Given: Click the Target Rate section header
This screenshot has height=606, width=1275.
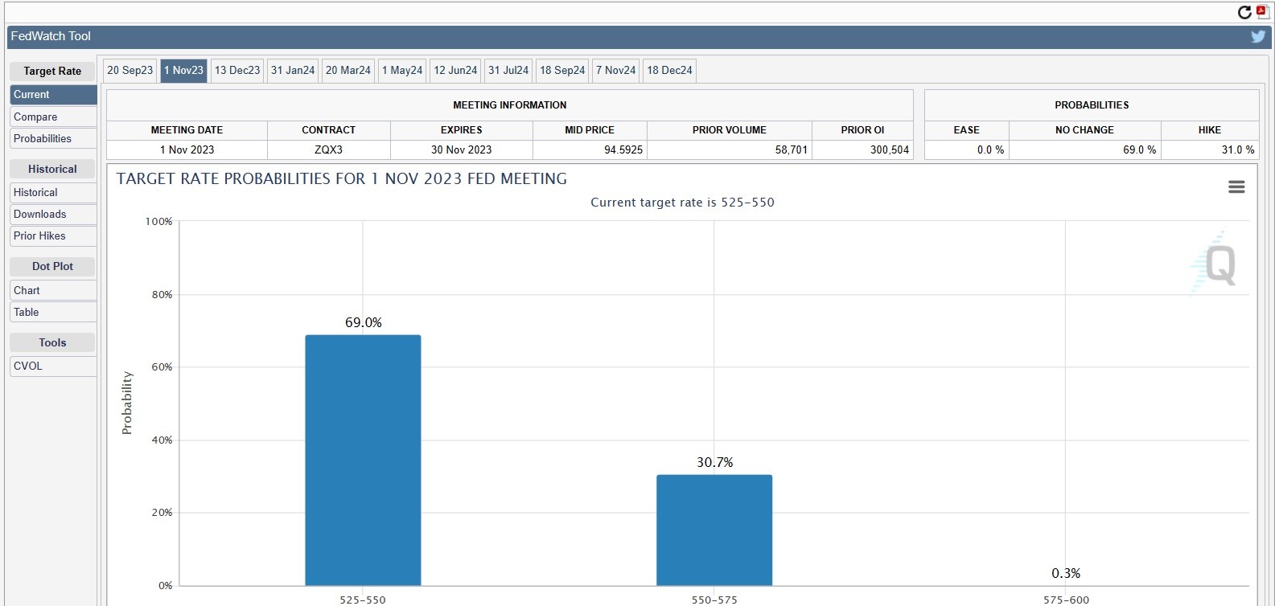Looking at the screenshot, I should (52, 71).
